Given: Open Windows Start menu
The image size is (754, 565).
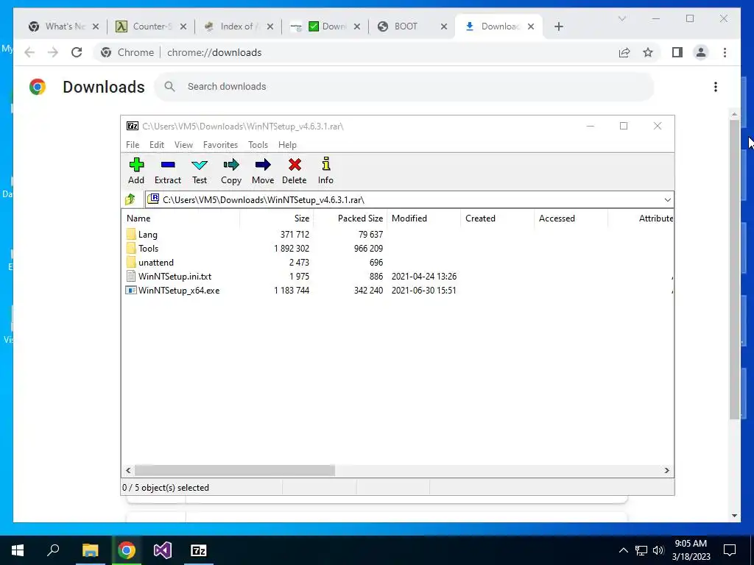Looking at the screenshot, I should click(x=18, y=550).
